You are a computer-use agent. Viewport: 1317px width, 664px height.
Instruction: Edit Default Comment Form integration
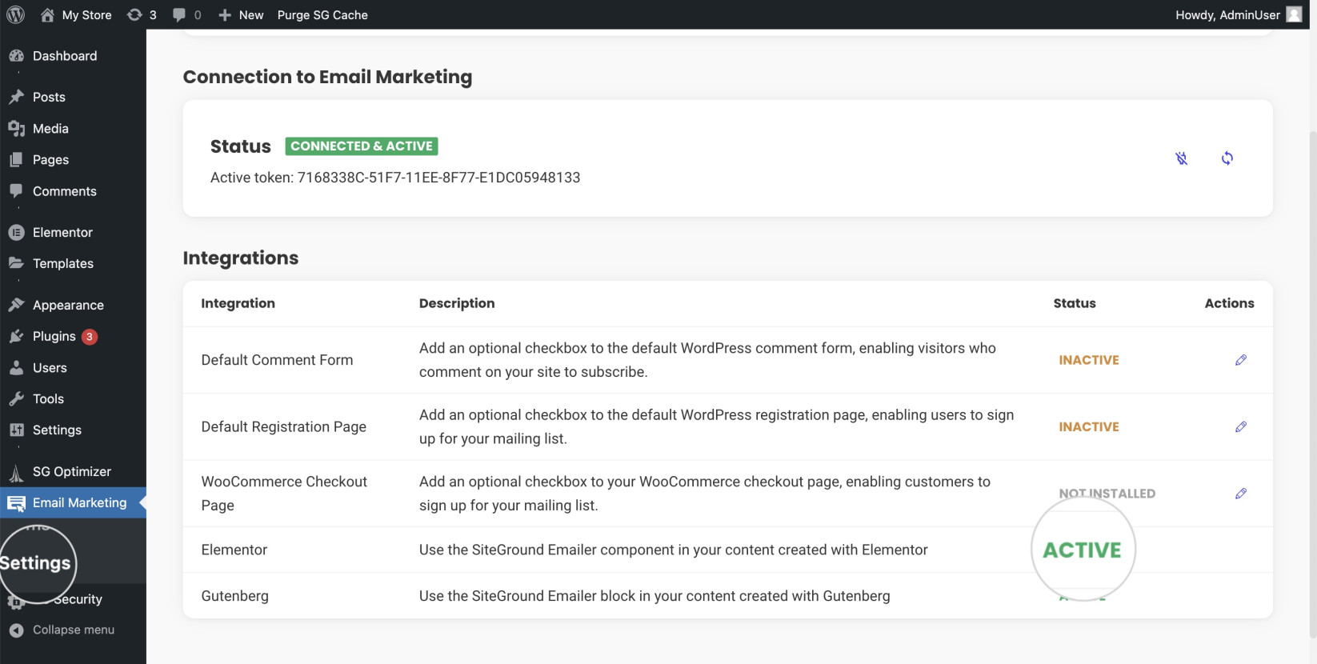coord(1240,360)
